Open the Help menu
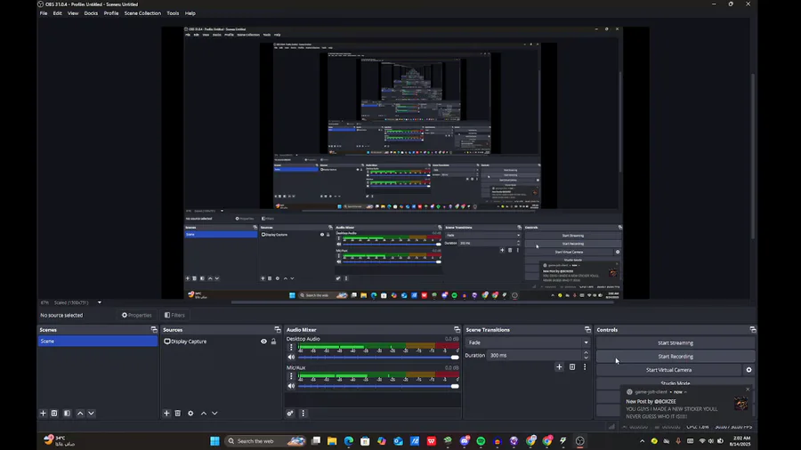 (x=190, y=13)
